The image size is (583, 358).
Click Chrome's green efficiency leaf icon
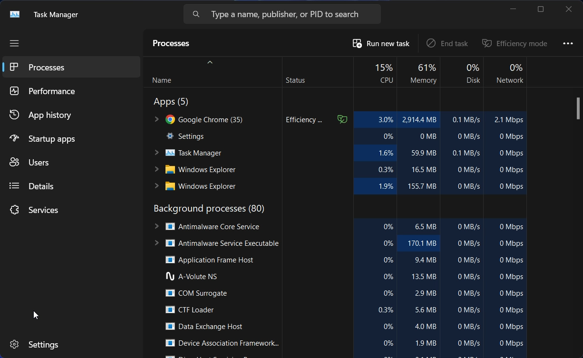coord(342,119)
